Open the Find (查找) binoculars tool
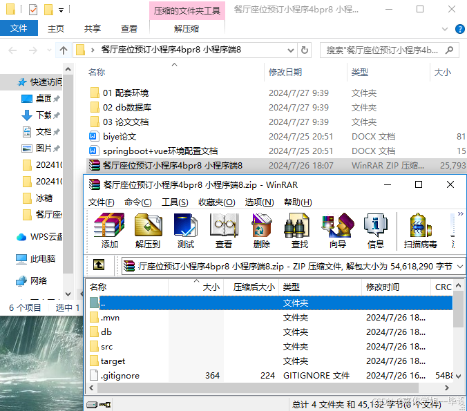This screenshot has width=467, height=411. coord(300,231)
